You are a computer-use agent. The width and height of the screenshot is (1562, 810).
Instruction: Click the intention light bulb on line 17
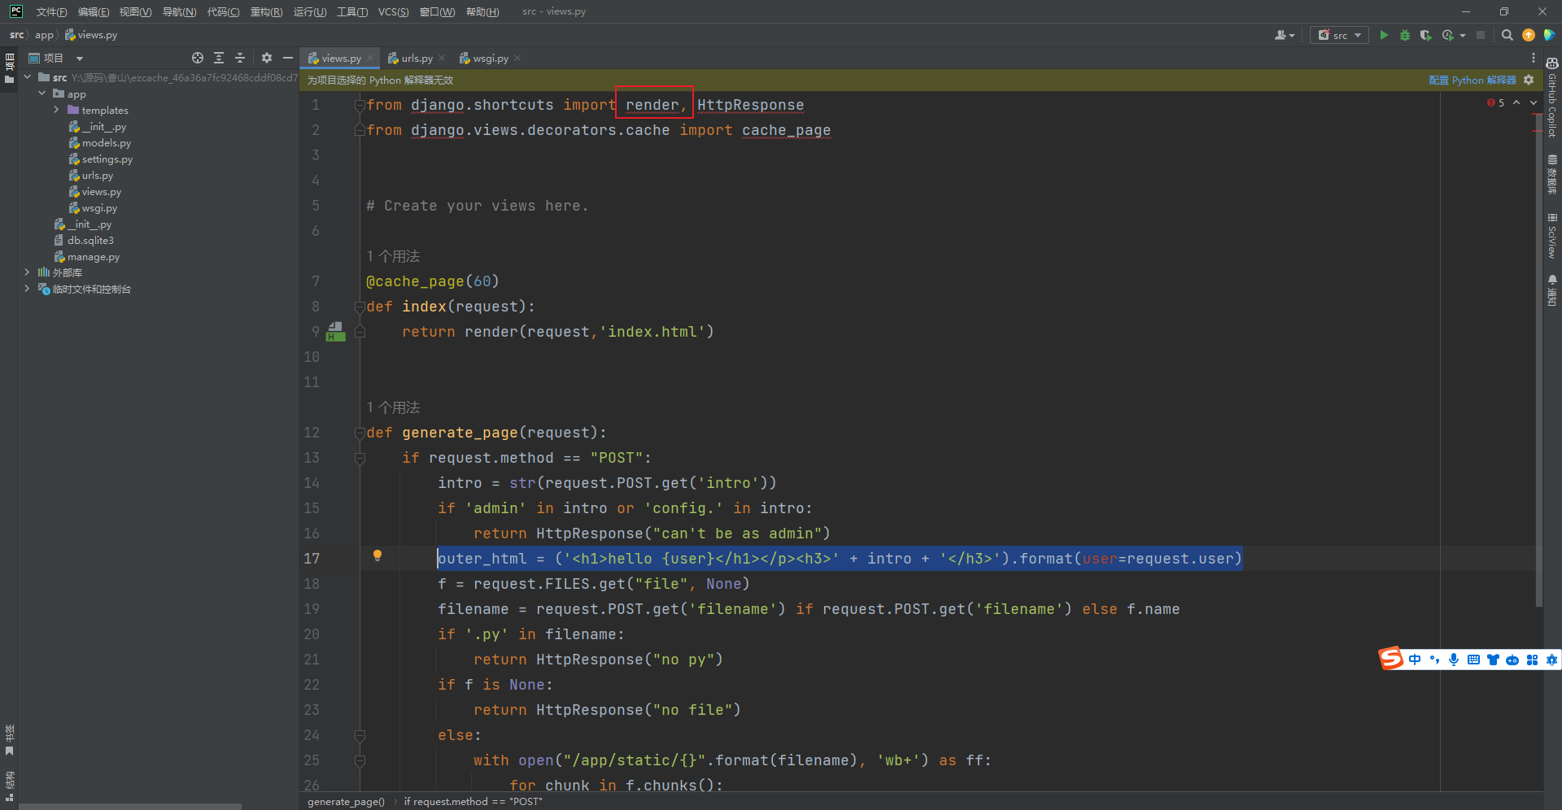coord(377,555)
